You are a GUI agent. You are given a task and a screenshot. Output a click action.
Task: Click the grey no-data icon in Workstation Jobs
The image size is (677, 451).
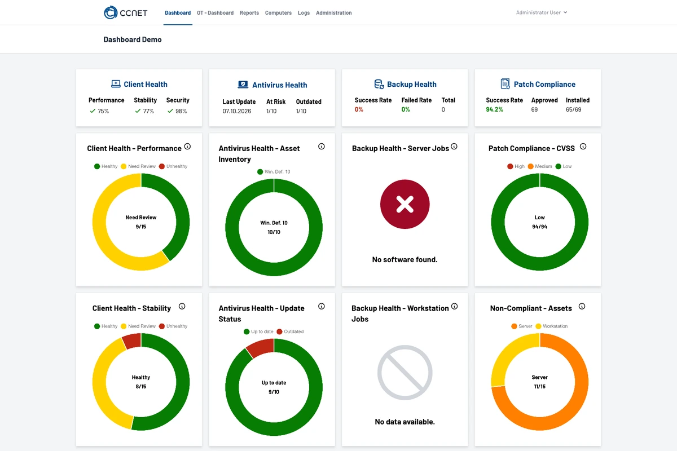[x=405, y=373]
